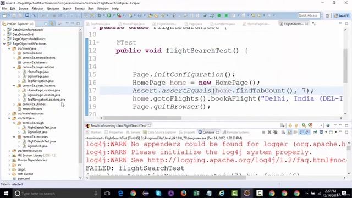Click the Run Last Tool external tools icon
Viewport: 352px width, 198px height.
point(119,15)
